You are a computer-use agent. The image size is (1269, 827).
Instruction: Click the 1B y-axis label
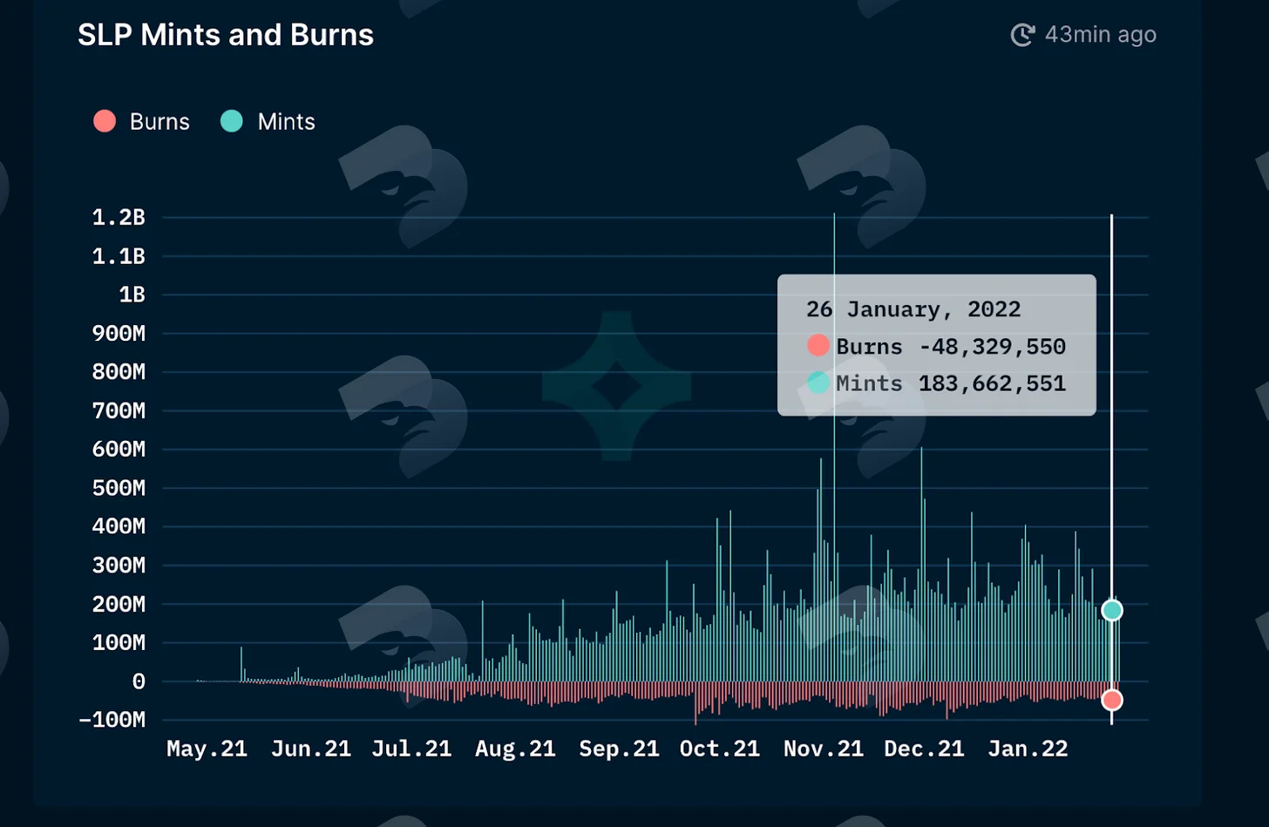tap(132, 295)
